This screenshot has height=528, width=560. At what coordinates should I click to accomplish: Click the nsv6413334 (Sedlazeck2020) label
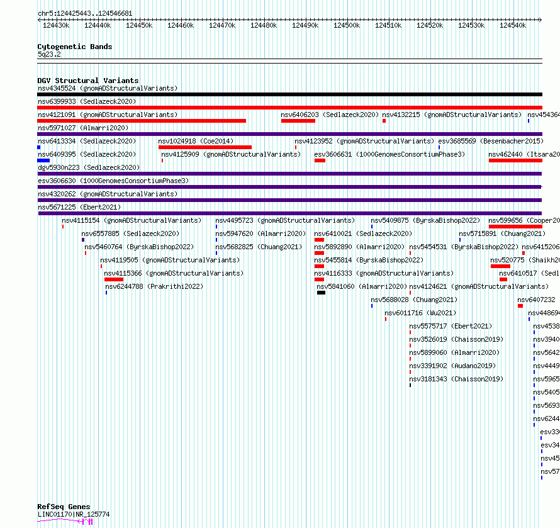coord(87,141)
